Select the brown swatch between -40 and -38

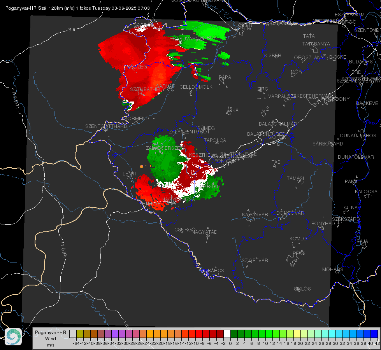click(94, 334)
